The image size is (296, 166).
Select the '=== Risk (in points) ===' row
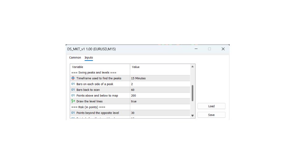(130, 107)
